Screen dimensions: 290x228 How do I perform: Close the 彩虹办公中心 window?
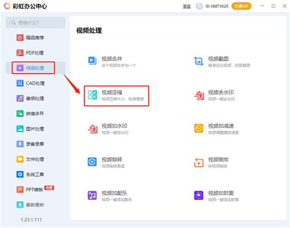[x=284, y=6]
